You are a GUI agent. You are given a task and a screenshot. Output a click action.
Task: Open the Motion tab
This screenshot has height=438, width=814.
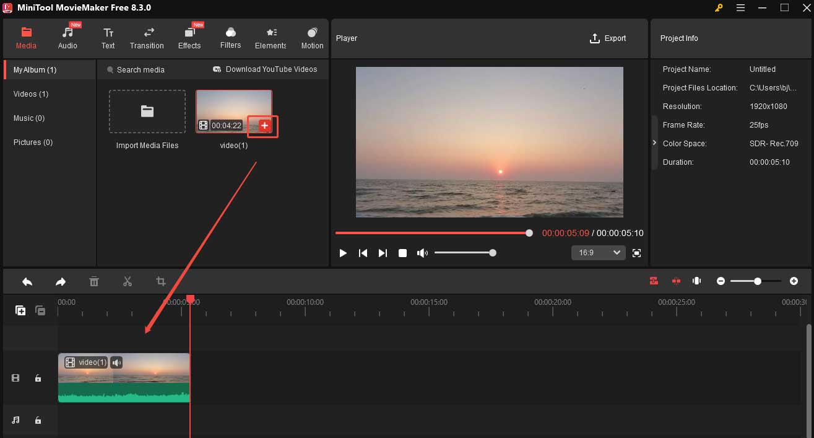tap(312, 38)
